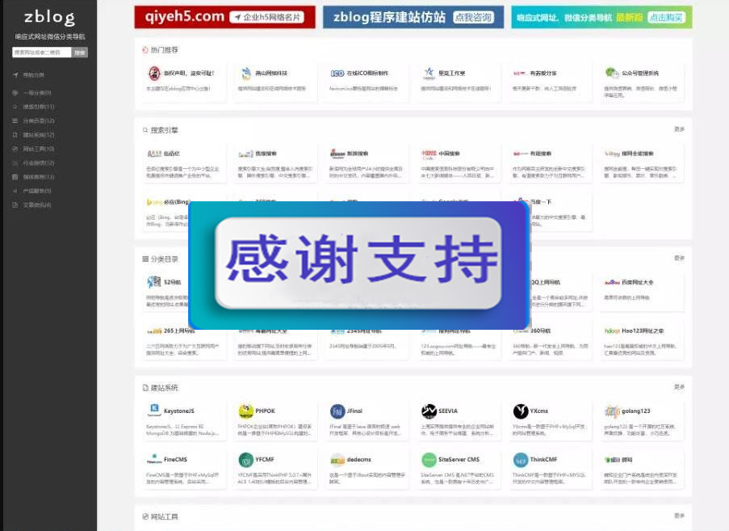Open the 中国搜索 card title
Image resolution: width=729 pixels, height=531 pixels.
(x=449, y=154)
